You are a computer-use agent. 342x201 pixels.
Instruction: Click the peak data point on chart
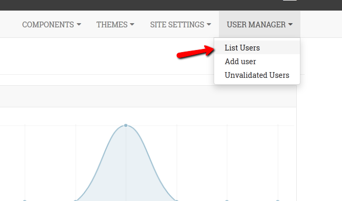(x=126, y=125)
